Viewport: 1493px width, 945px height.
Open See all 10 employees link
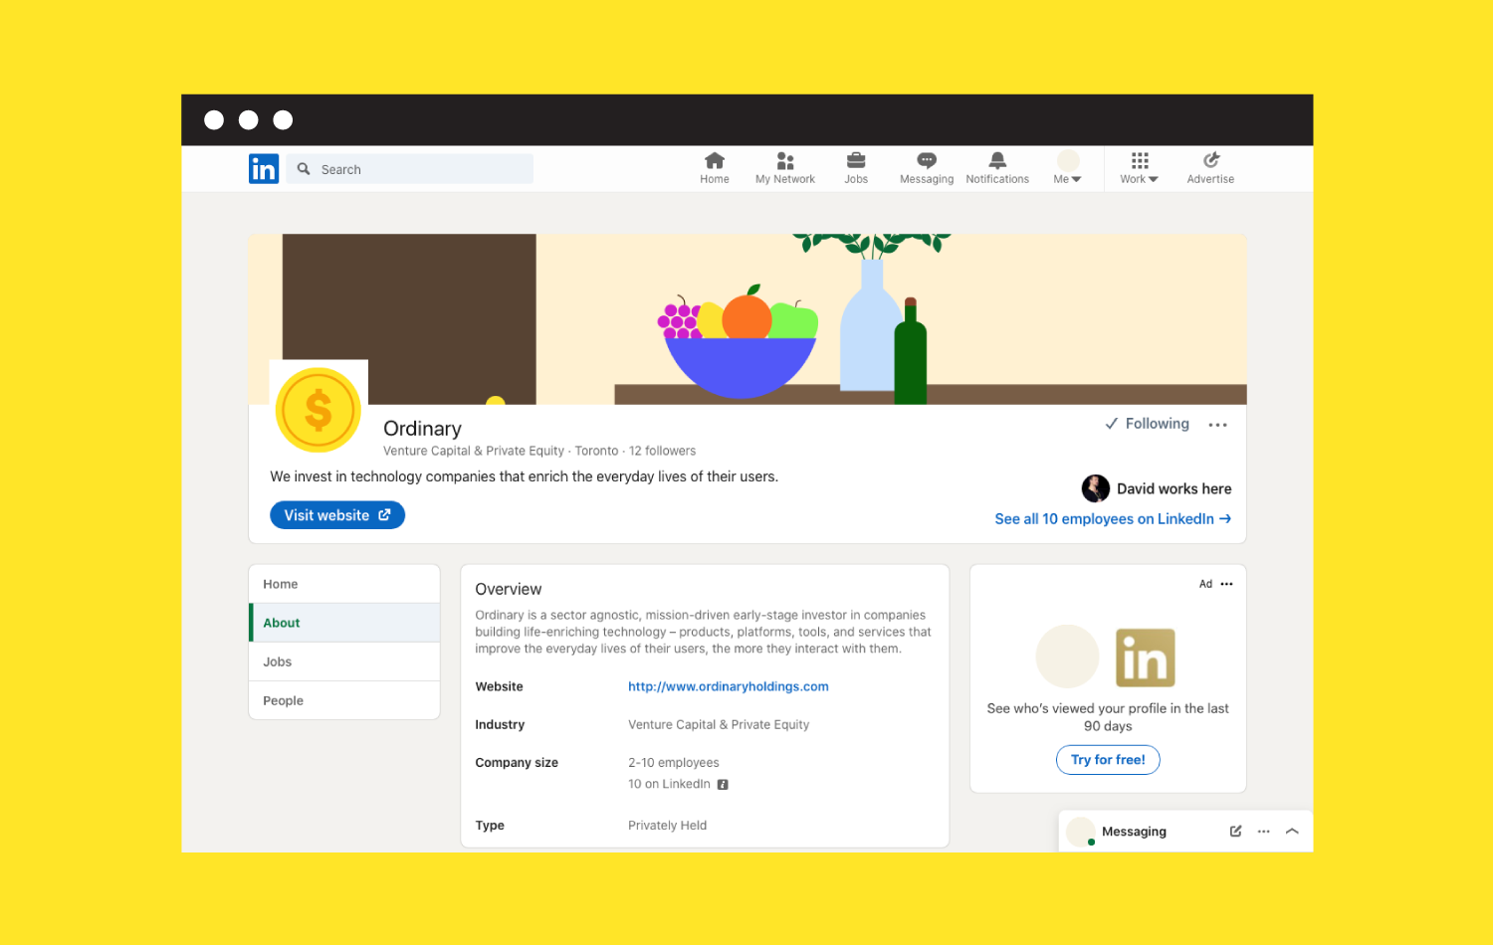pos(1113,519)
